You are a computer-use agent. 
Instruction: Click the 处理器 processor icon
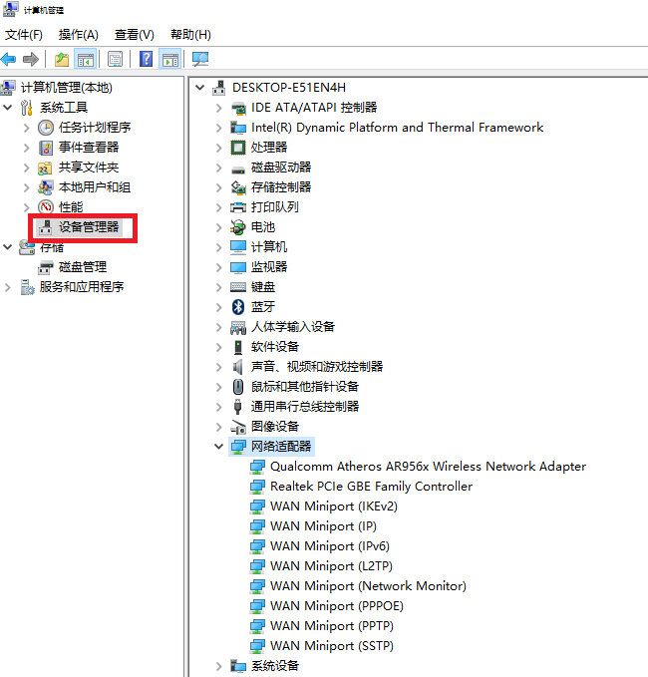pyautogui.click(x=238, y=148)
